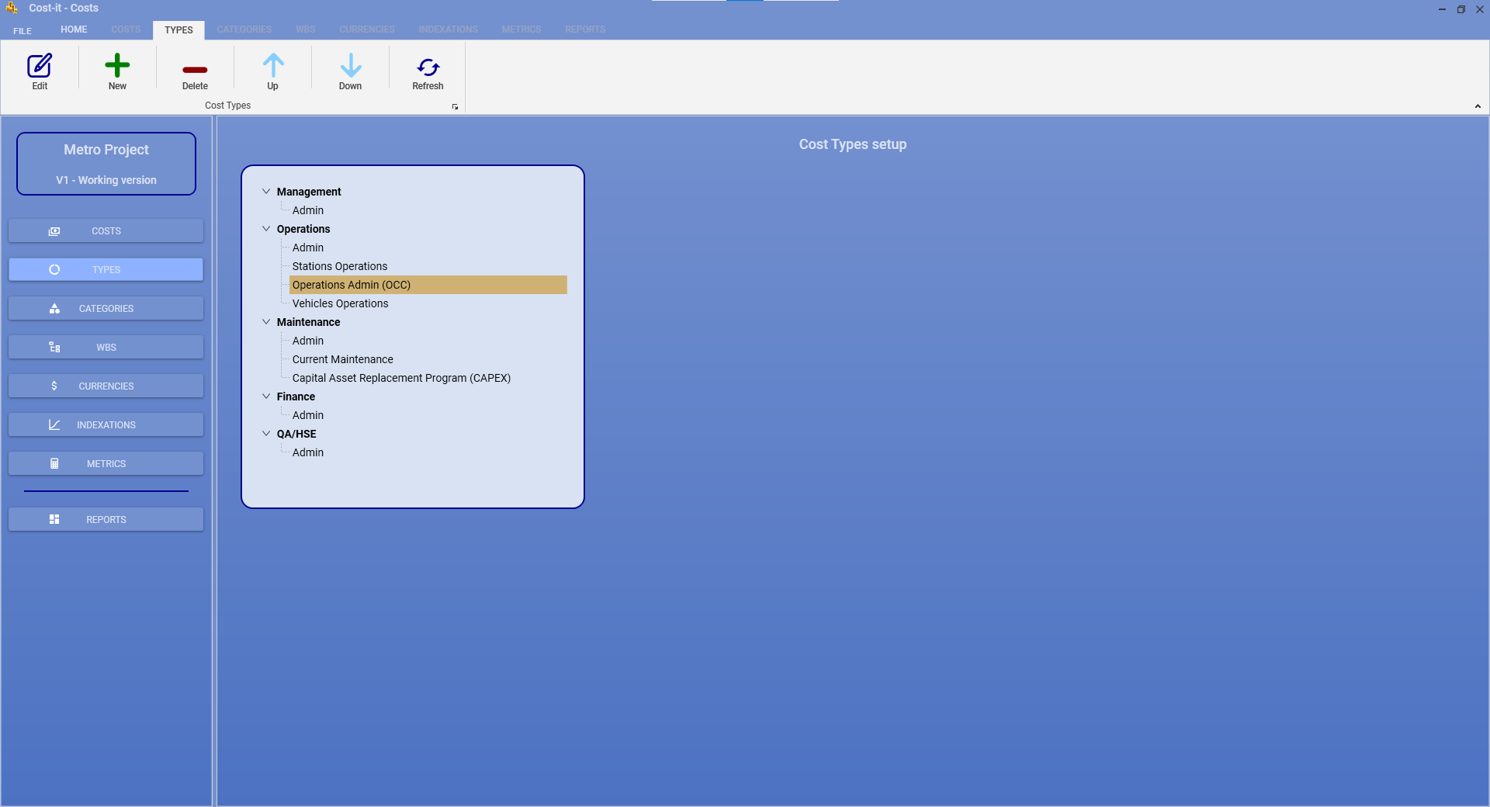Select Admin under Finance
Image resolution: width=1490 pixels, height=807 pixels.
[308, 415]
